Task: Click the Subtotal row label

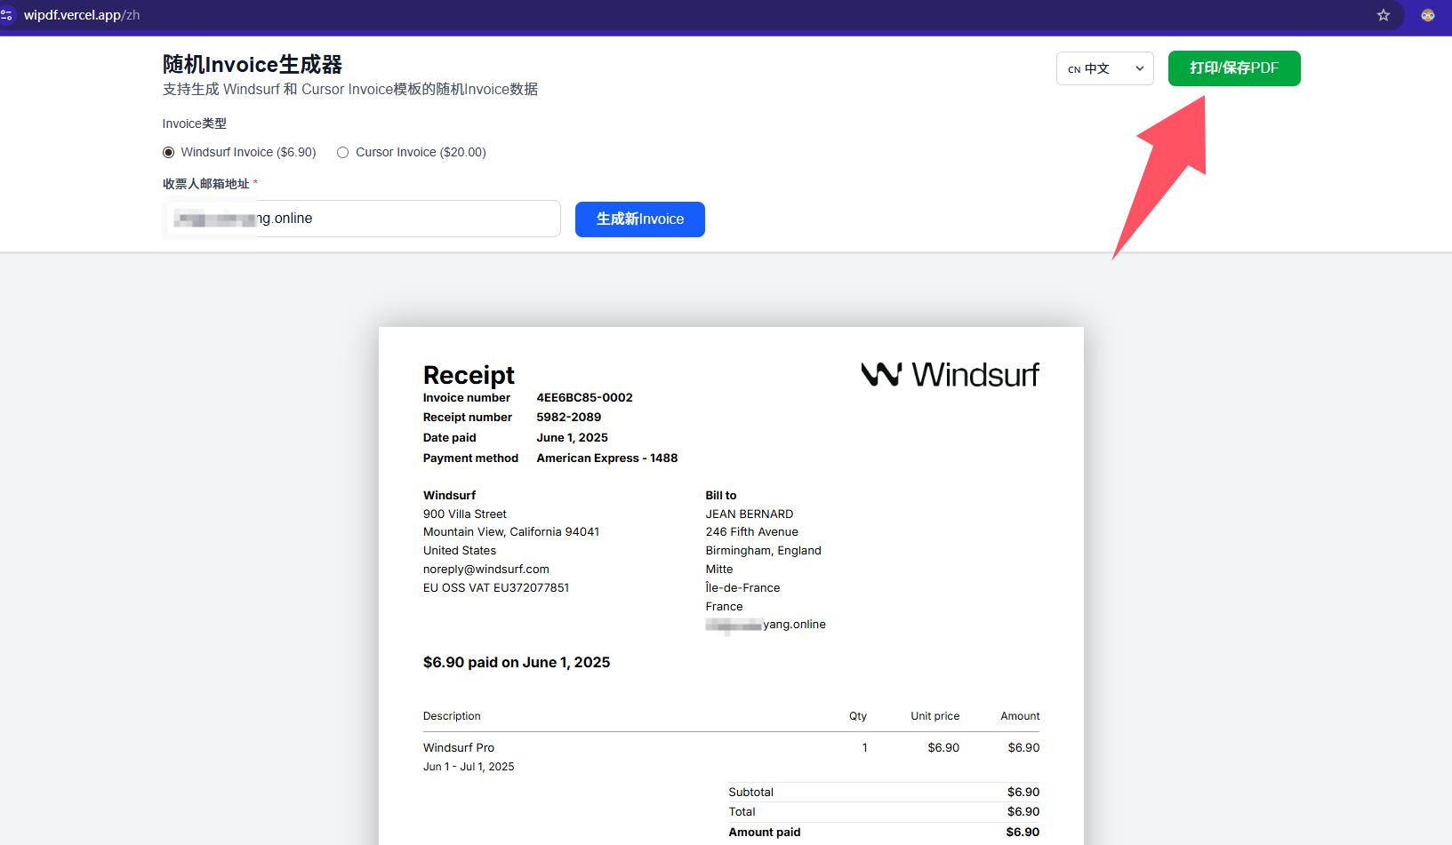Action: [751, 793]
